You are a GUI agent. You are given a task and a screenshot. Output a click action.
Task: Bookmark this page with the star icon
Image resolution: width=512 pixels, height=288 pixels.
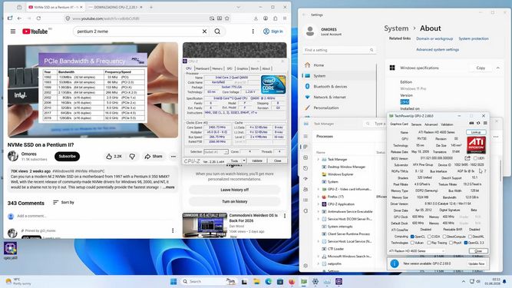coord(227,18)
